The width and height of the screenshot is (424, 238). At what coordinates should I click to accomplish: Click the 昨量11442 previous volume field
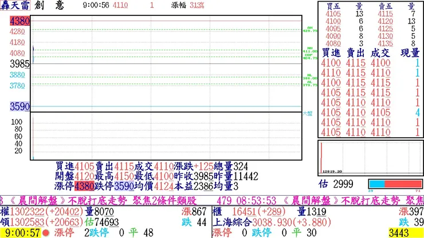(x=236, y=176)
